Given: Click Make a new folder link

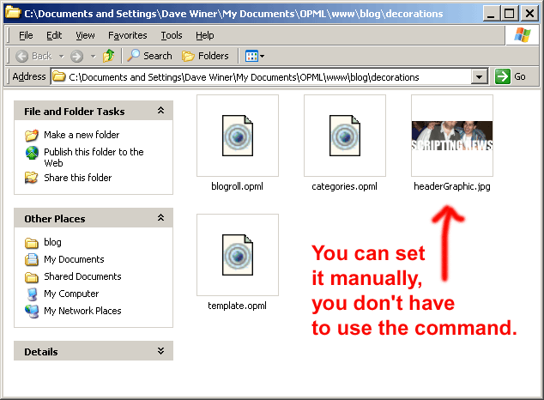Looking at the screenshot, I should [x=82, y=135].
